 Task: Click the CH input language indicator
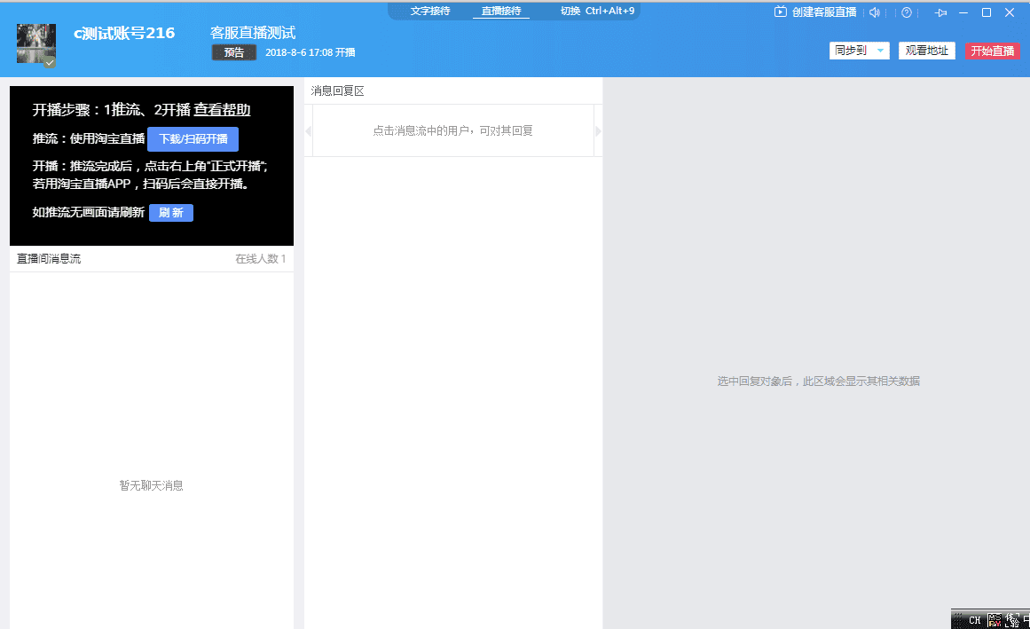tap(975, 620)
